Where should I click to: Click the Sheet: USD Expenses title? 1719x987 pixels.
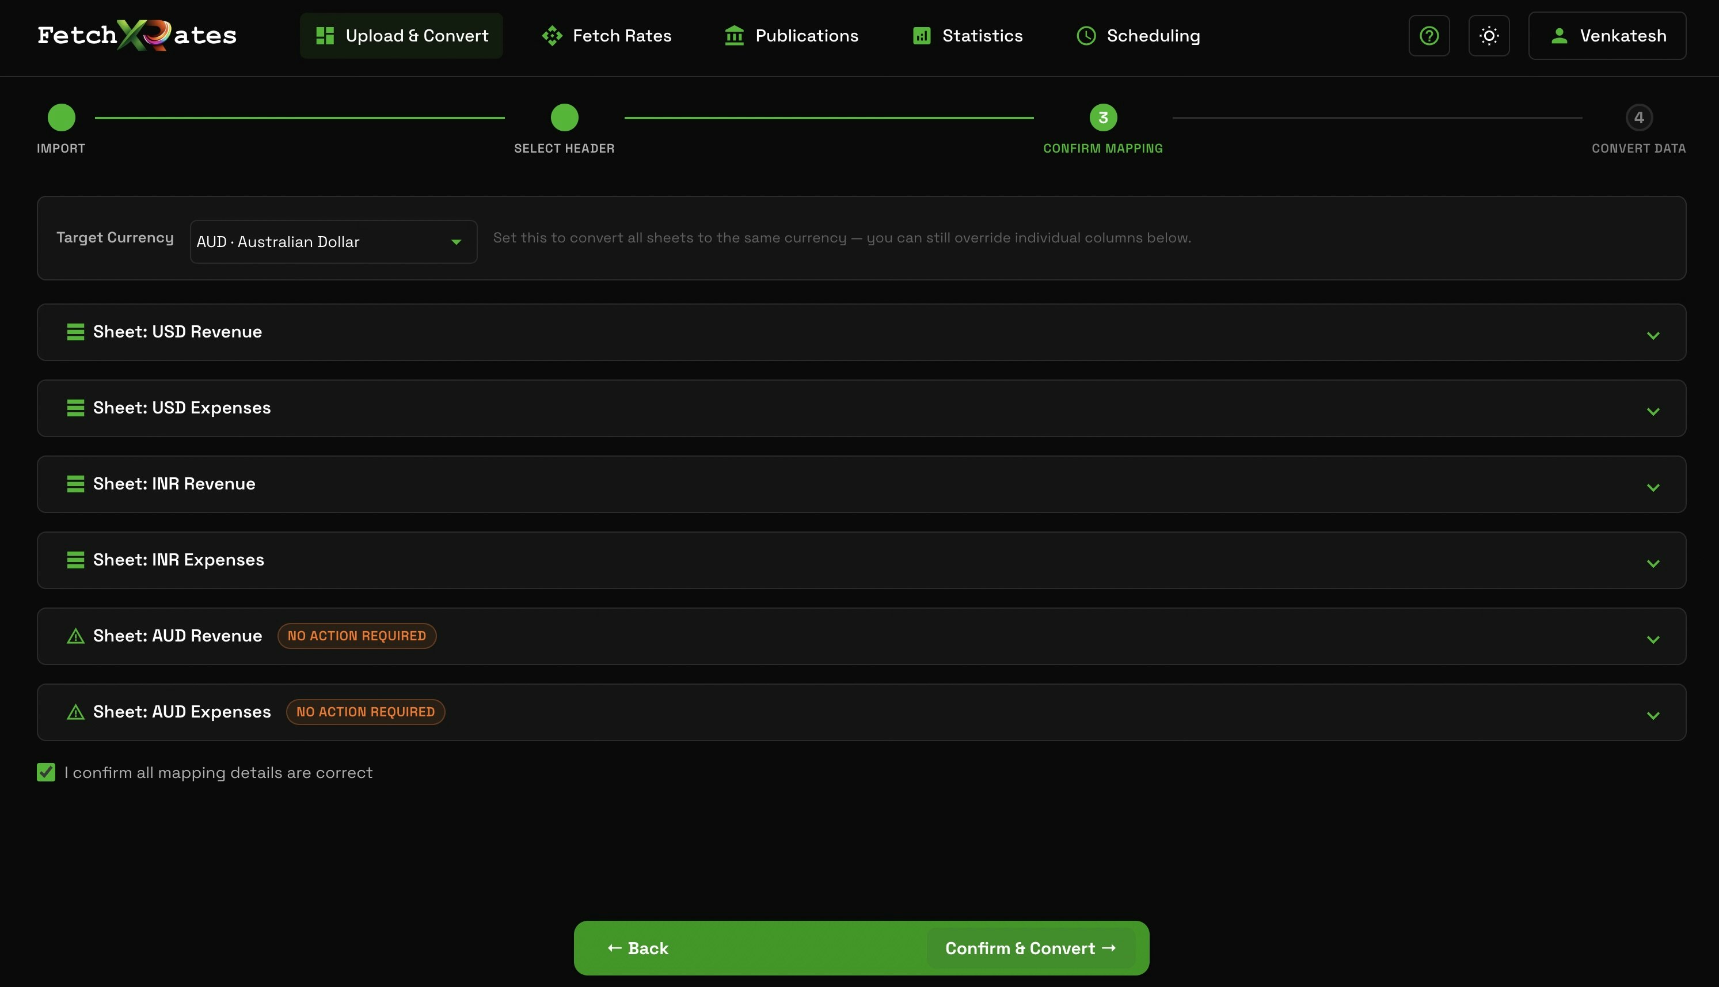pos(182,407)
